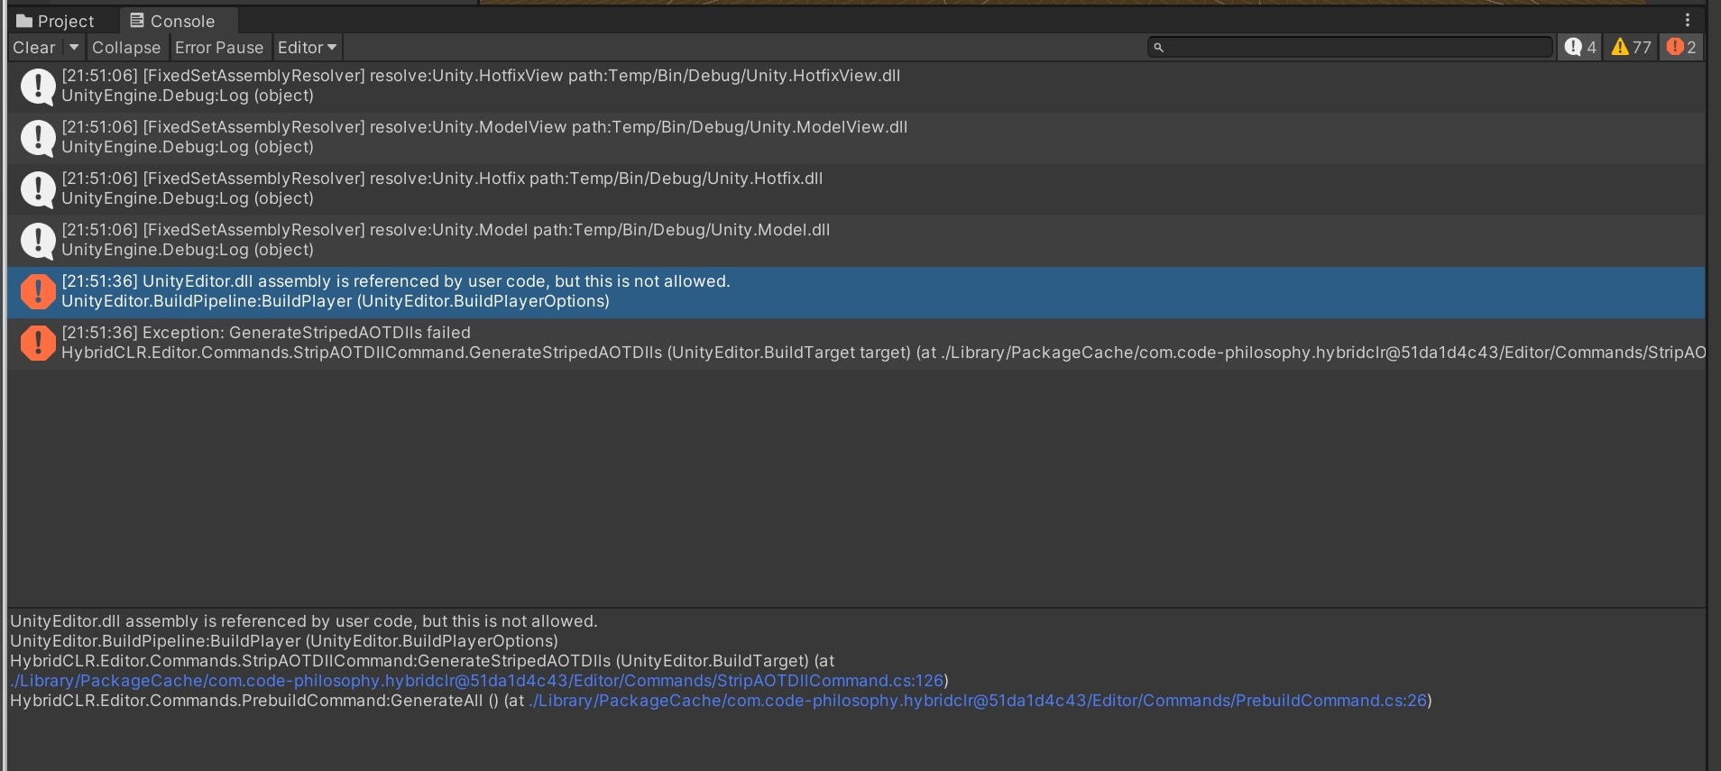1721x771 pixels.
Task: Open the PrebuildCommand.cs:26 source link
Action: pos(979,701)
